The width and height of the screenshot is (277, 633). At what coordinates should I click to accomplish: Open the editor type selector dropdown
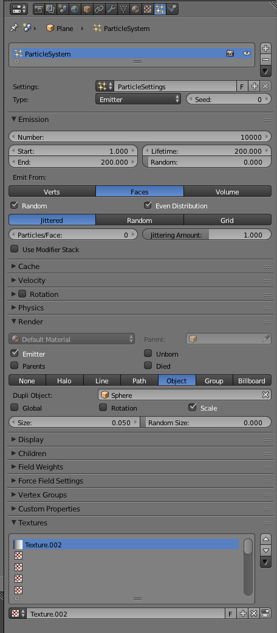click(19, 9)
